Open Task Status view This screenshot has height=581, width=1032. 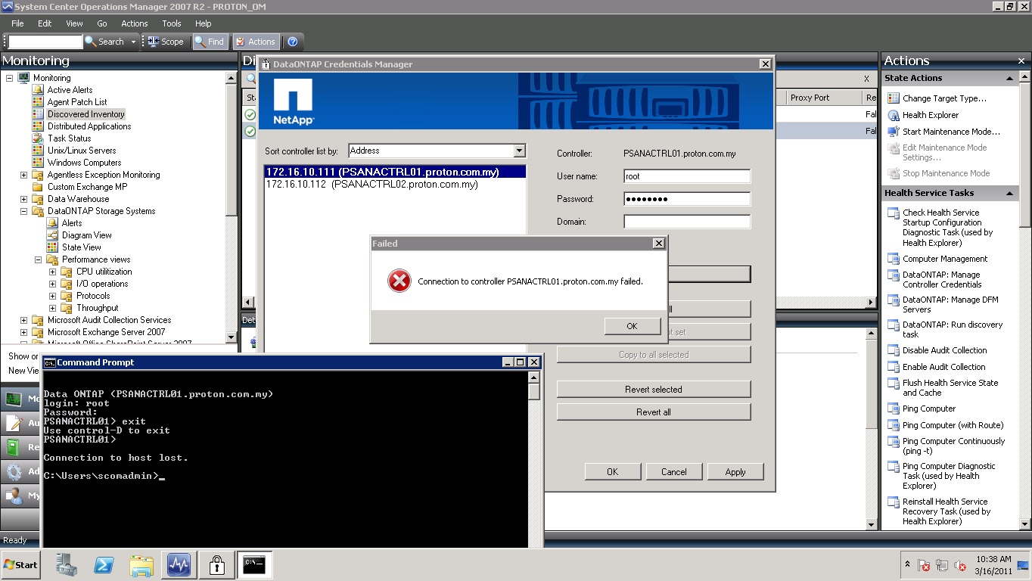pos(69,138)
